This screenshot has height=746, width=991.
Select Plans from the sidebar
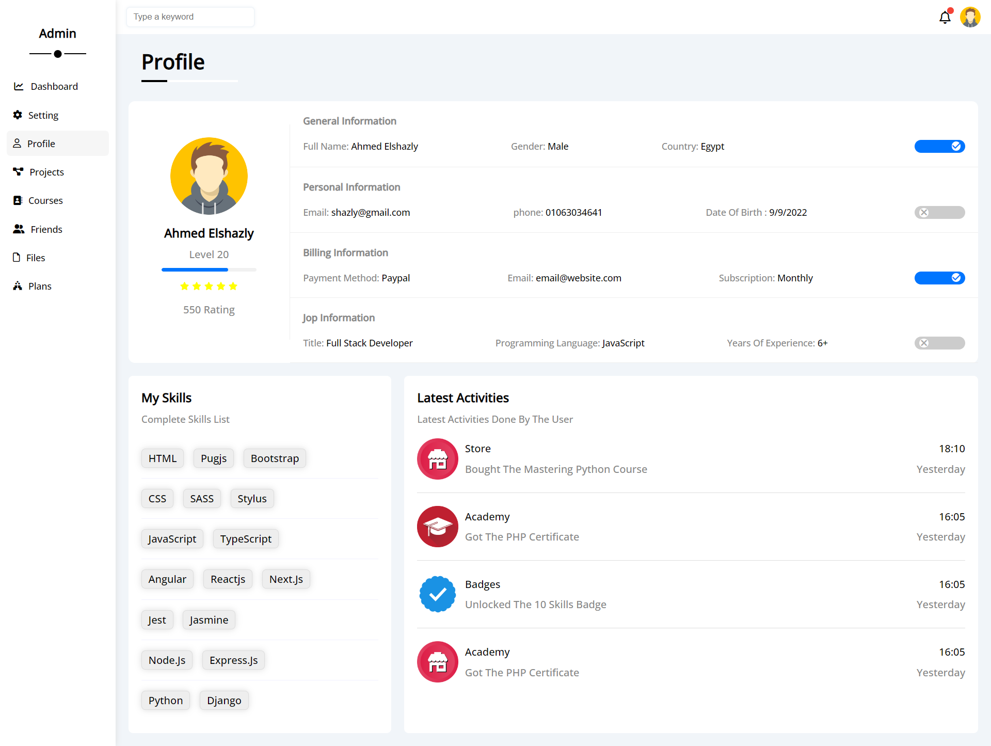[40, 286]
